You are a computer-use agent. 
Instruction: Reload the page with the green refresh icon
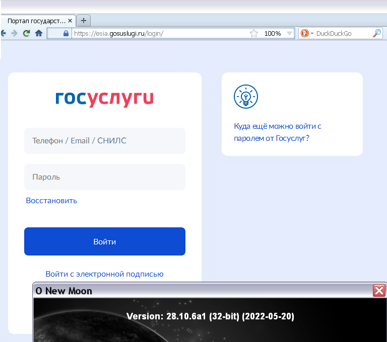(26, 33)
